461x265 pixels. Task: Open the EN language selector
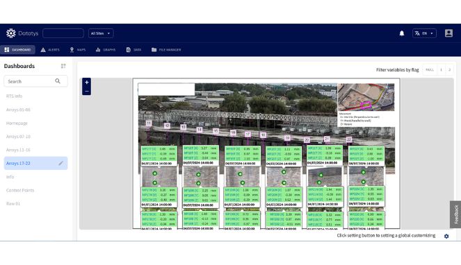click(424, 33)
